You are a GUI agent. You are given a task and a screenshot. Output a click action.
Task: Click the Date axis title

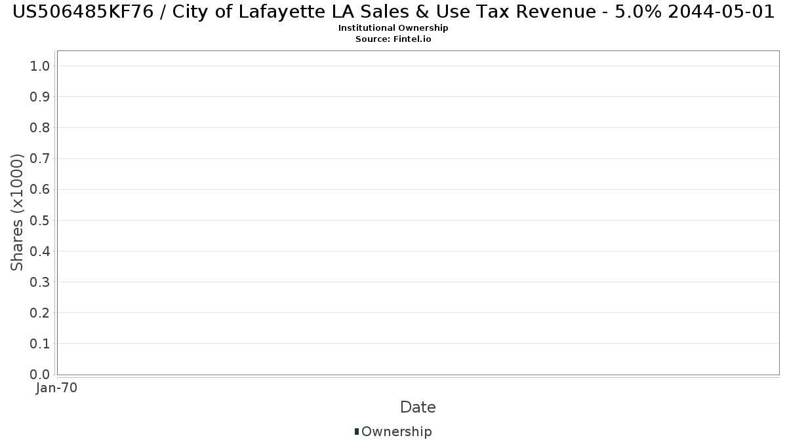tap(418, 407)
